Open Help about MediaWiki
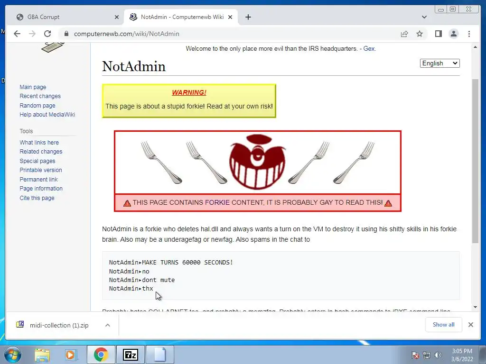The width and height of the screenshot is (486, 364). coord(47,115)
